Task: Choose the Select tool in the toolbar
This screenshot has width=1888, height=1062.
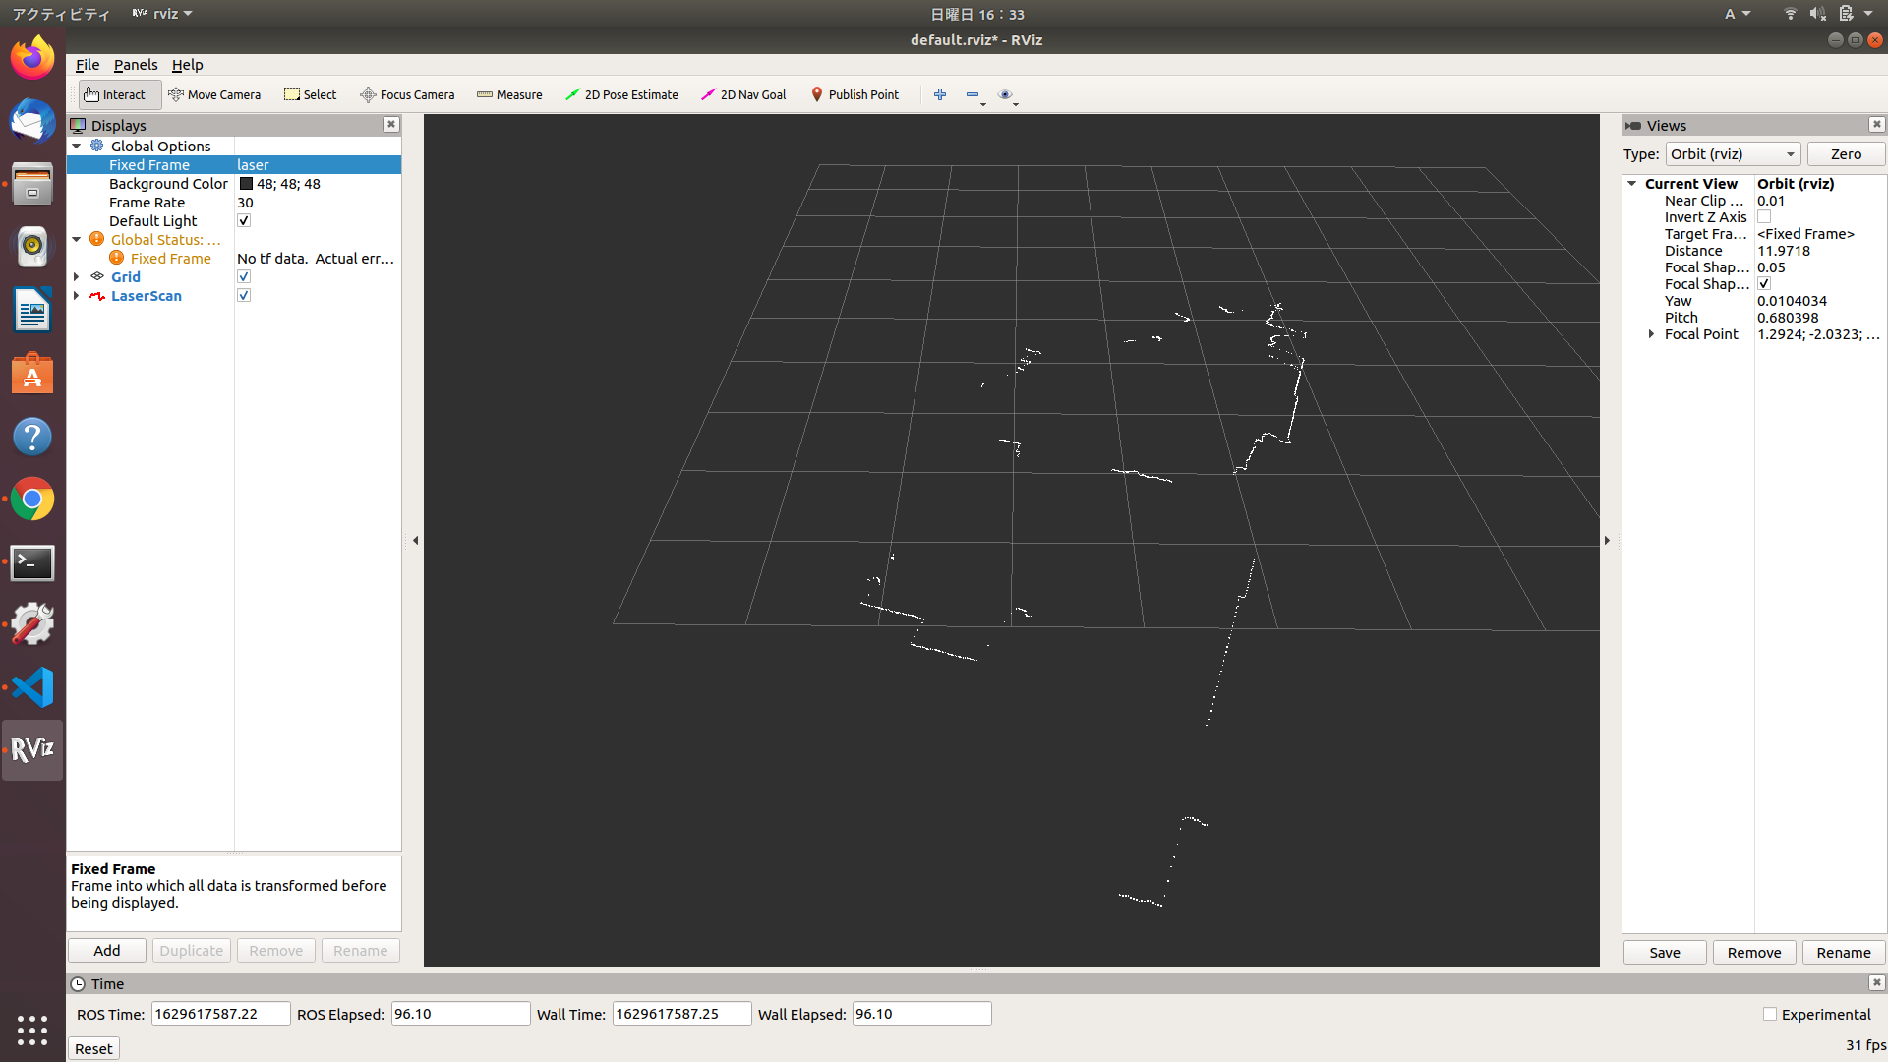Action: pos(310,94)
